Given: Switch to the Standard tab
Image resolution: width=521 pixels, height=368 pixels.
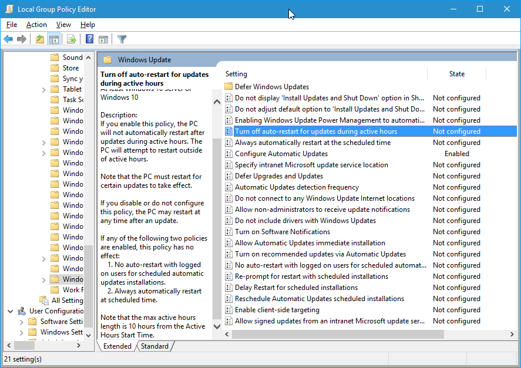Looking at the screenshot, I should [154, 346].
